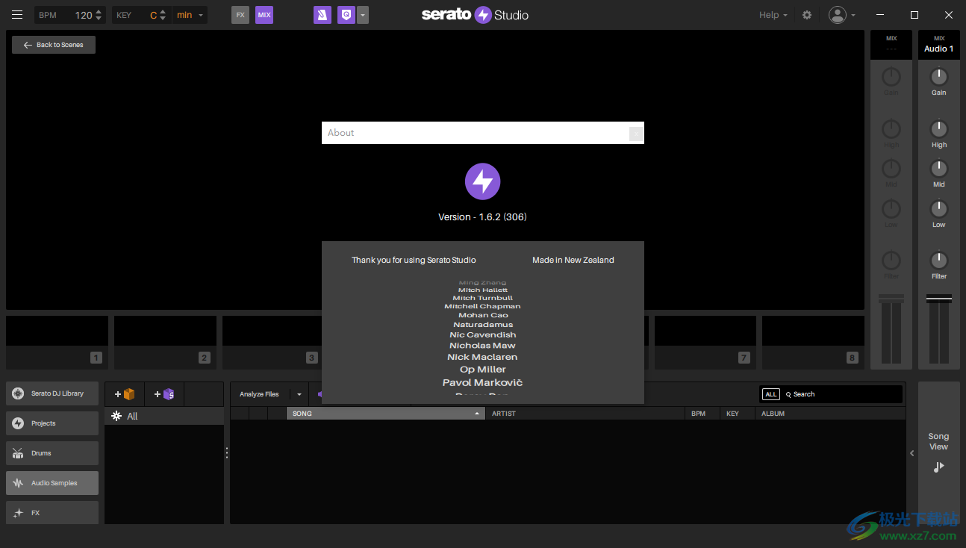
Task: Click the Audio Samples waveform icon
Action: coord(18,483)
